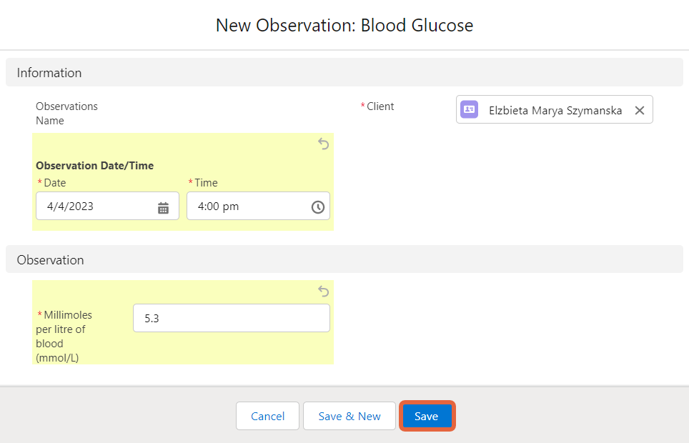Open the clock time picker icon
This screenshot has width=689, height=443.
coord(317,207)
